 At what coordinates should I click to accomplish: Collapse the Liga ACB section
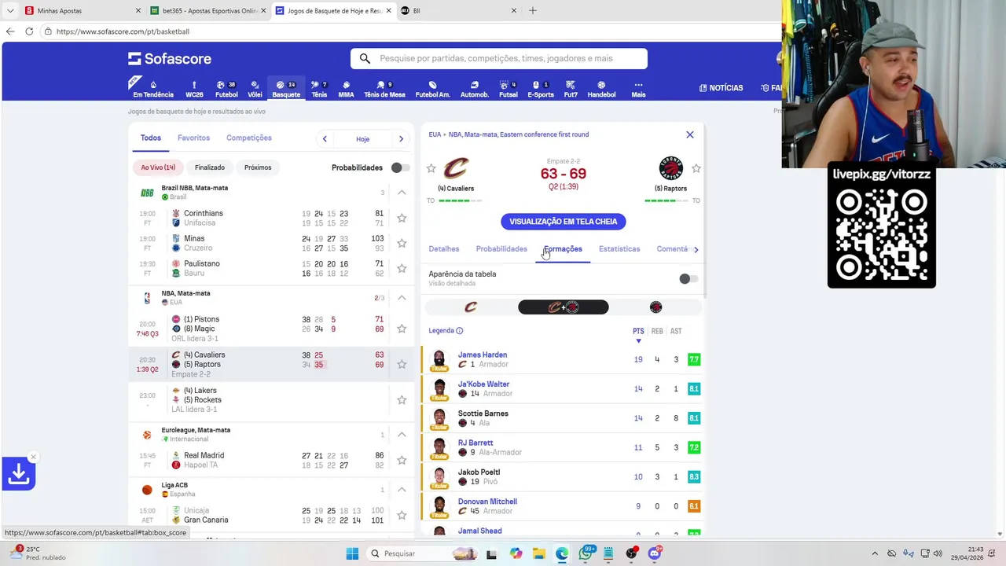(402, 490)
